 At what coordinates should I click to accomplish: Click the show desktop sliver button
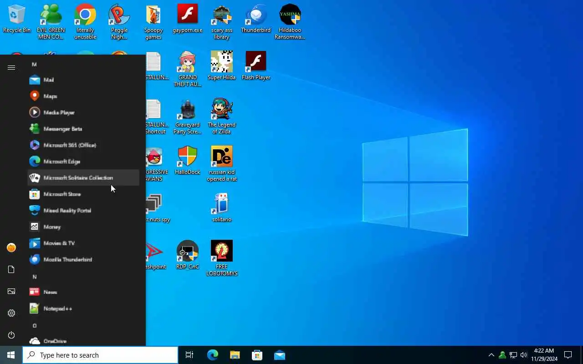(582, 355)
